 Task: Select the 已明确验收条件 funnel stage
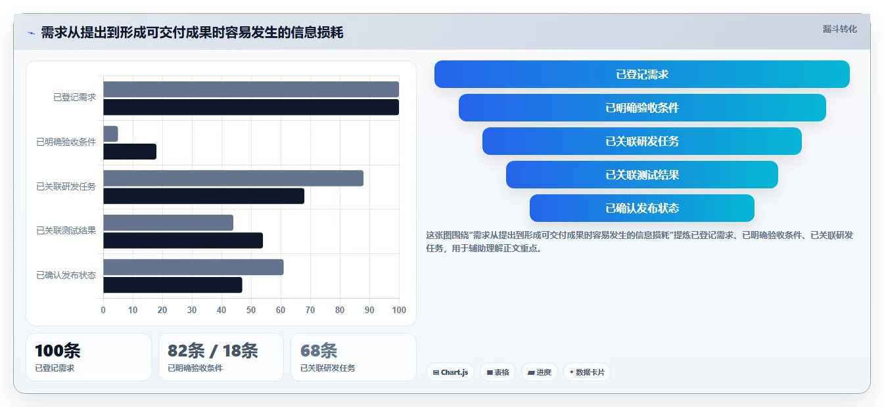click(642, 108)
